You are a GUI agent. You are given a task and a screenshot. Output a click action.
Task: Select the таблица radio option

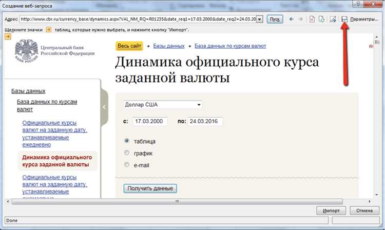127,141
